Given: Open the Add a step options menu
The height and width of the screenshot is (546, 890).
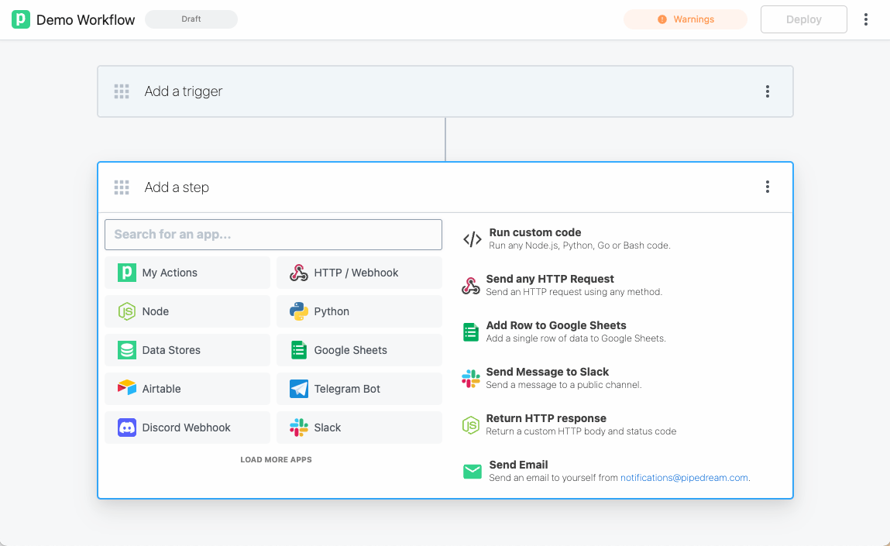Looking at the screenshot, I should tap(767, 187).
